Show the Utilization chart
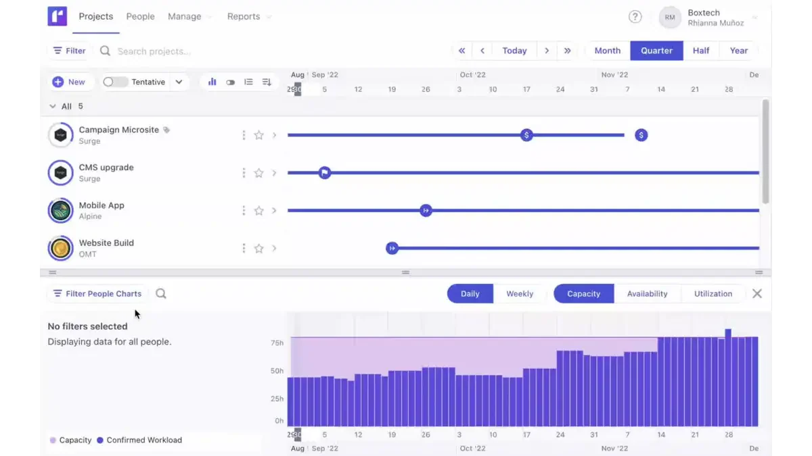 pos(713,294)
